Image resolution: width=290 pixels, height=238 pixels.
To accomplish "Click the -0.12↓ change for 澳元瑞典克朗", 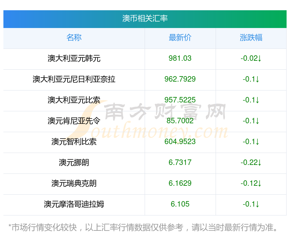I will click(x=251, y=183).
